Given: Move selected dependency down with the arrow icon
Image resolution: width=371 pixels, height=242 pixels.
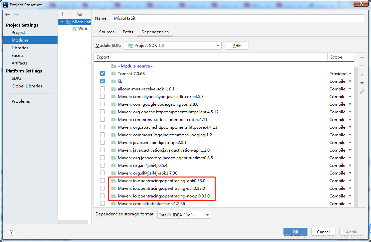Looking at the screenshot, I should (x=362, y=82).
